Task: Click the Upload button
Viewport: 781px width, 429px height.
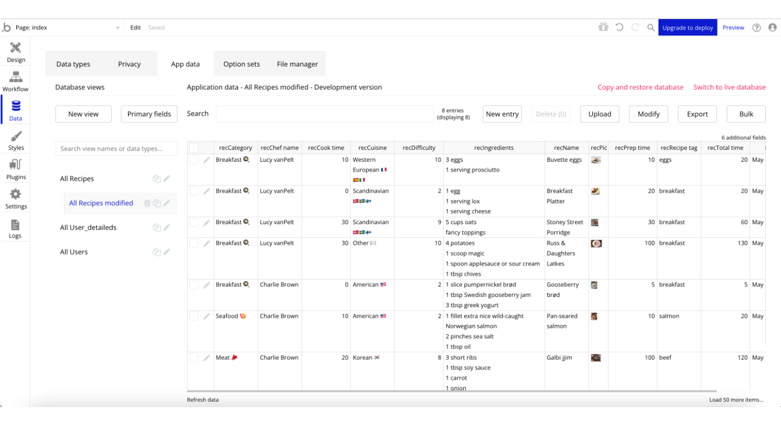Action: [600, 114]
